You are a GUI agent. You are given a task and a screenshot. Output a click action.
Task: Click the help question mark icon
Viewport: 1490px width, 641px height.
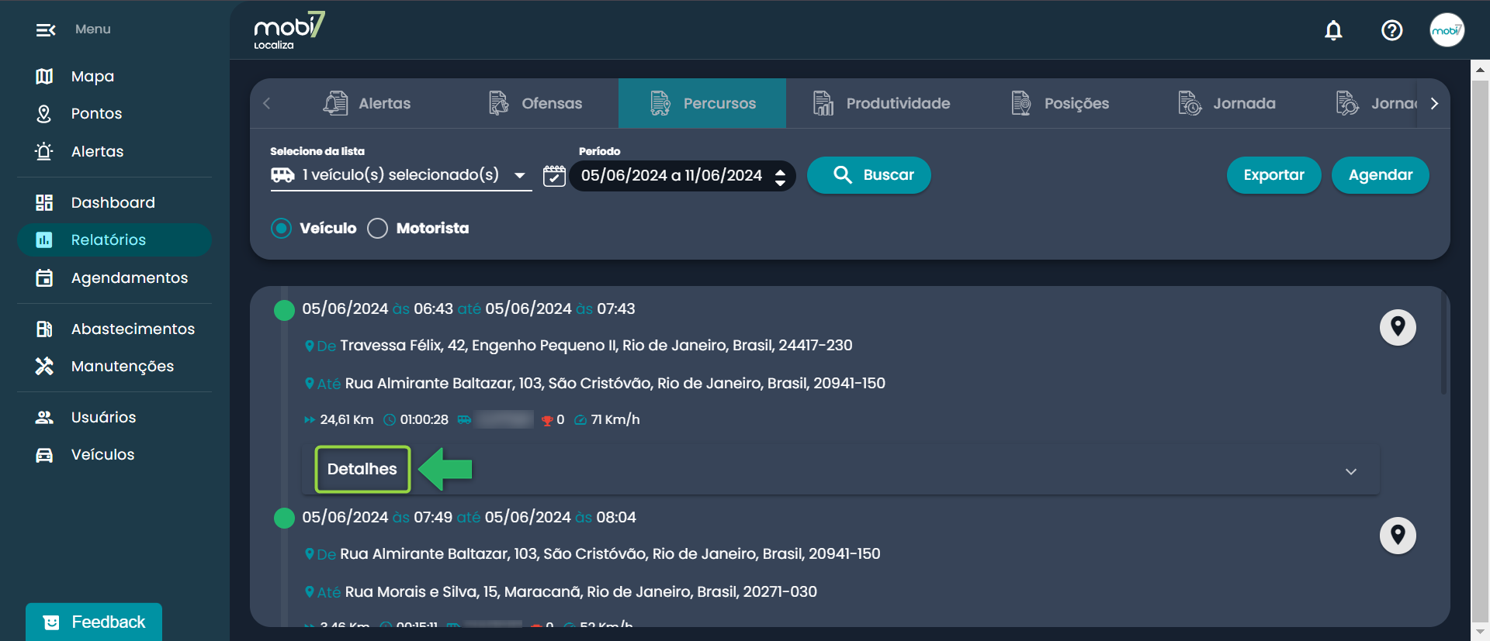1391,30
